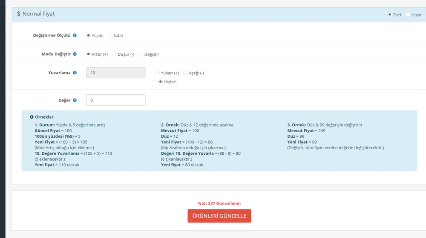Click '100ün yüzdesi (%5) = 5' text
The image size is (426, 238).
[x=58, y=136]
